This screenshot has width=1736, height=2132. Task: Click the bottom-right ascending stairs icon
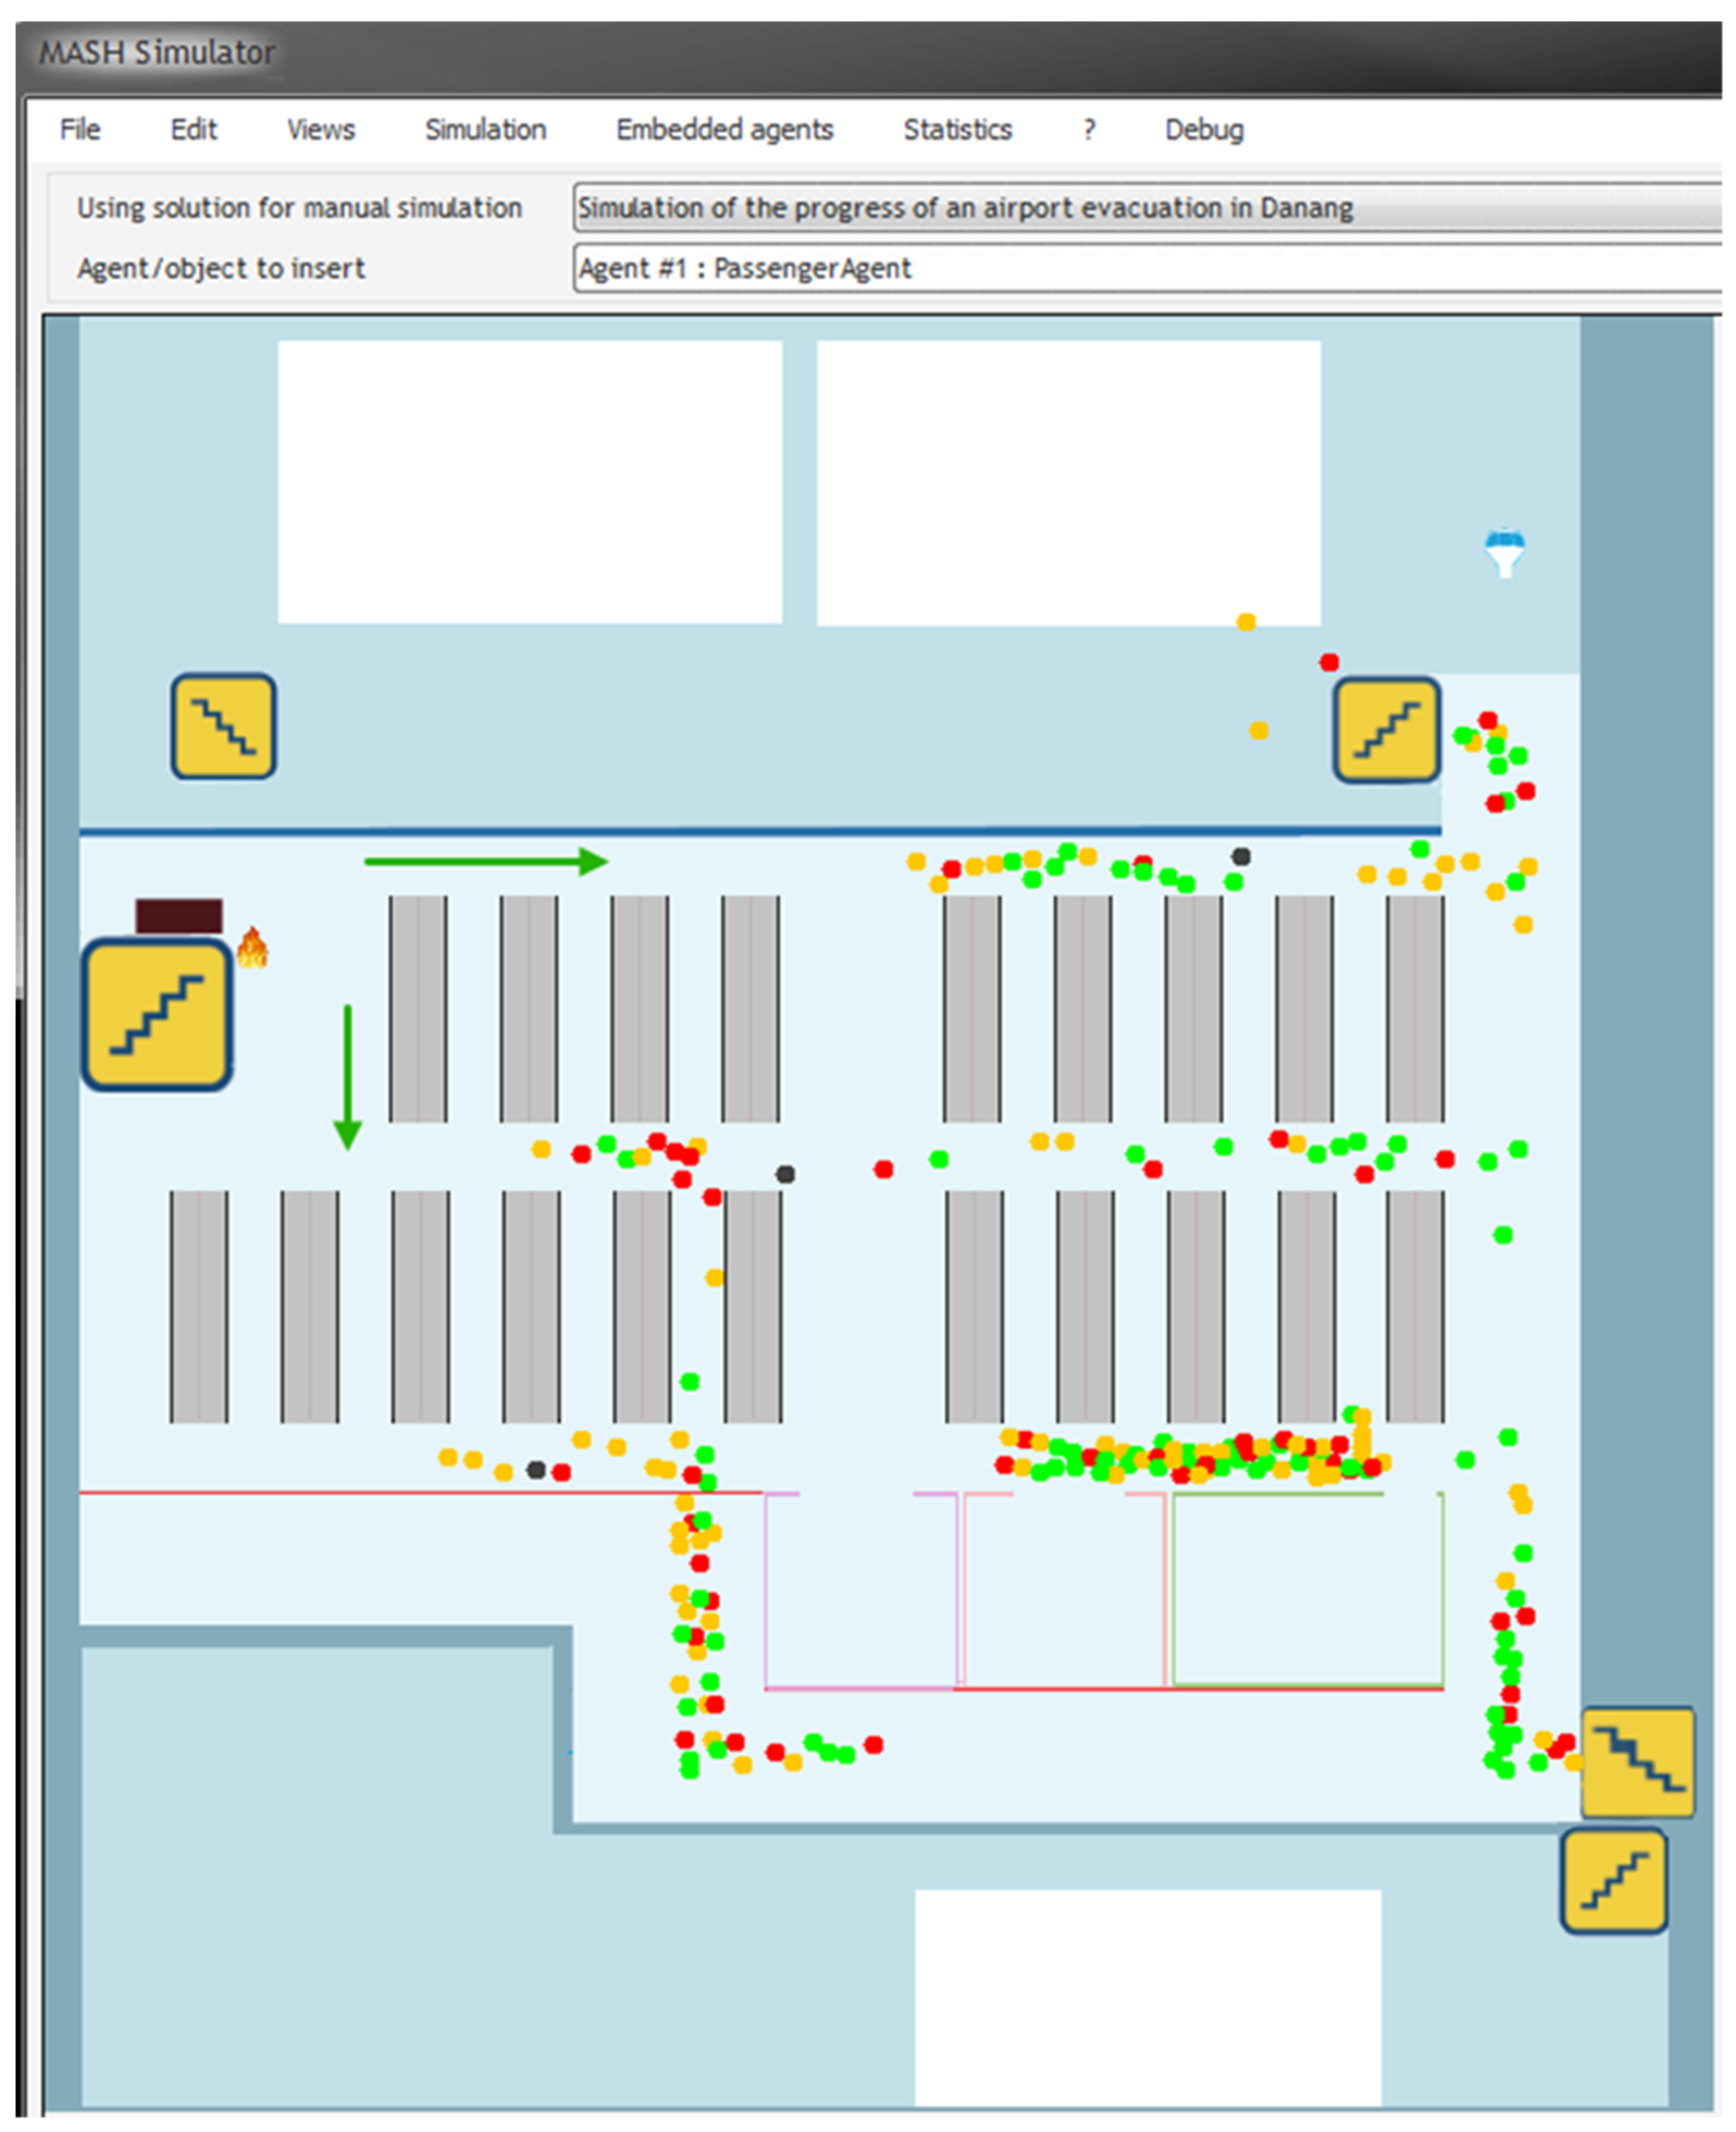[1613, 1881]
